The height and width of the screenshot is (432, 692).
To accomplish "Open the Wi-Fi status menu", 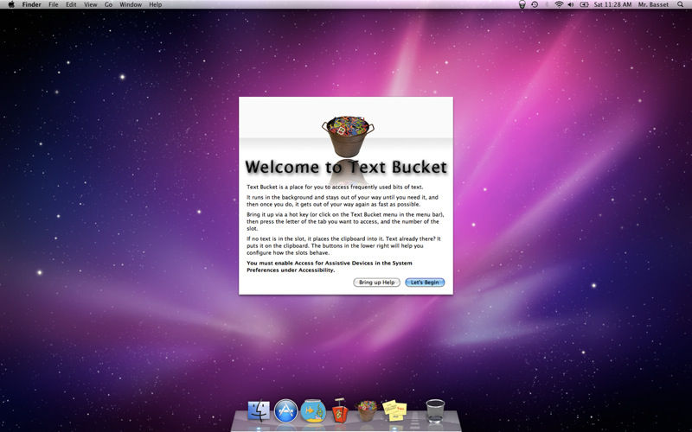I will coord(559,4).
